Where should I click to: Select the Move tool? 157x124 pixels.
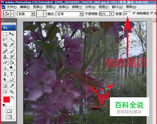pyautogui.click(x=12, y=34)
